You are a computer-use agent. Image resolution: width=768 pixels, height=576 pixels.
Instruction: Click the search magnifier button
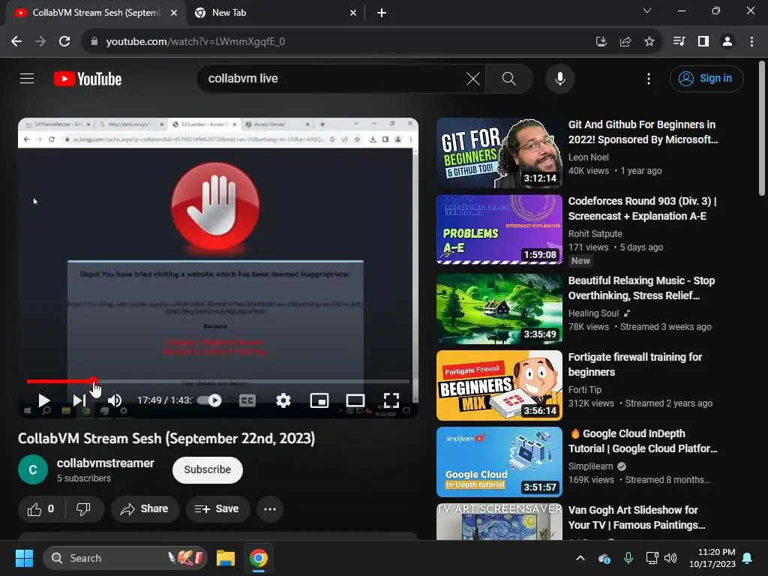pyautogui.click(x=509, y=78)
